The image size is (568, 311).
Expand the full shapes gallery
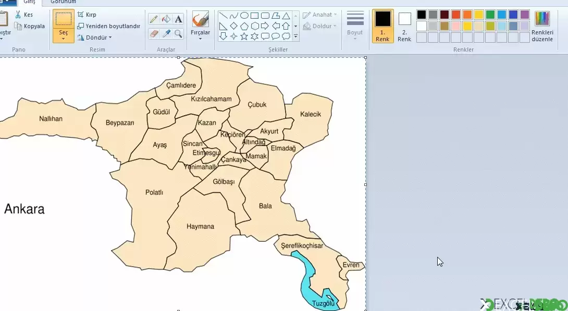coord(295,36)
